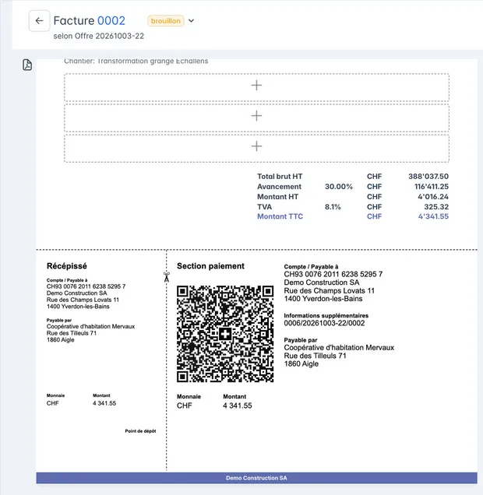
Task: Click the brouillon status badge
Action: tap(165, 21)
